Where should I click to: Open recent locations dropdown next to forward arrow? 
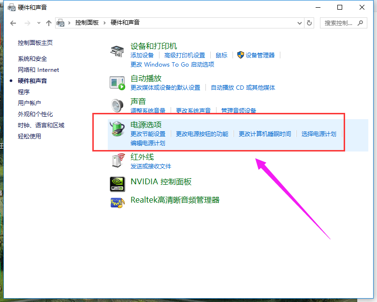(38, 23)
